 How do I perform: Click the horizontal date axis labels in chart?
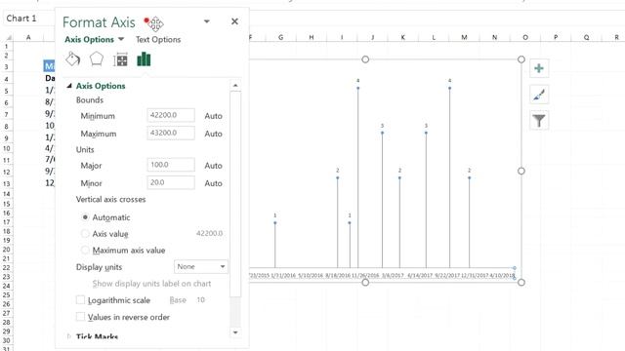pos(382,275)
